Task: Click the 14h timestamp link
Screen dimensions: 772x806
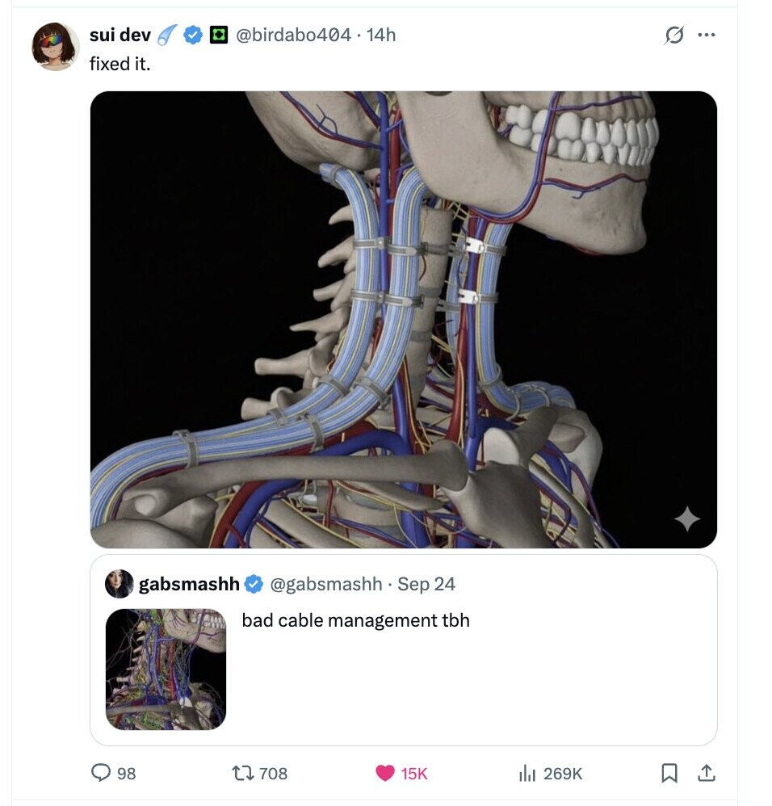Action: (x=381, y=35)
